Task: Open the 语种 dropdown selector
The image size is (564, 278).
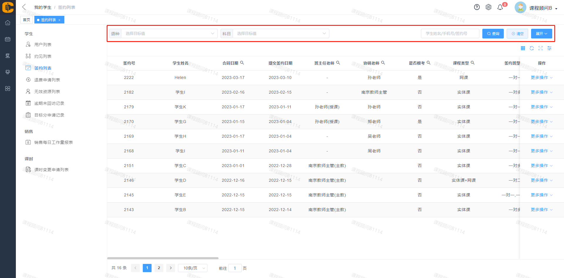Action: [169, 33]
